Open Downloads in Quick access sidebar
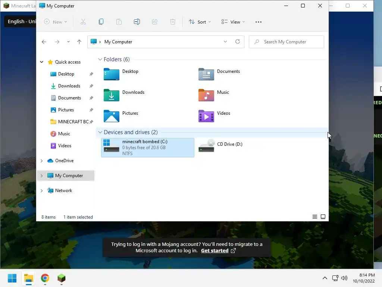Viewport: 382px width, 287px height. [x=69, y=86]
